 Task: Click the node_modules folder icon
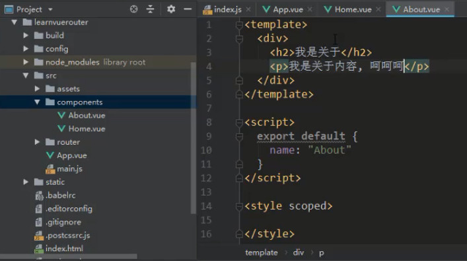(x=39, y=62)
